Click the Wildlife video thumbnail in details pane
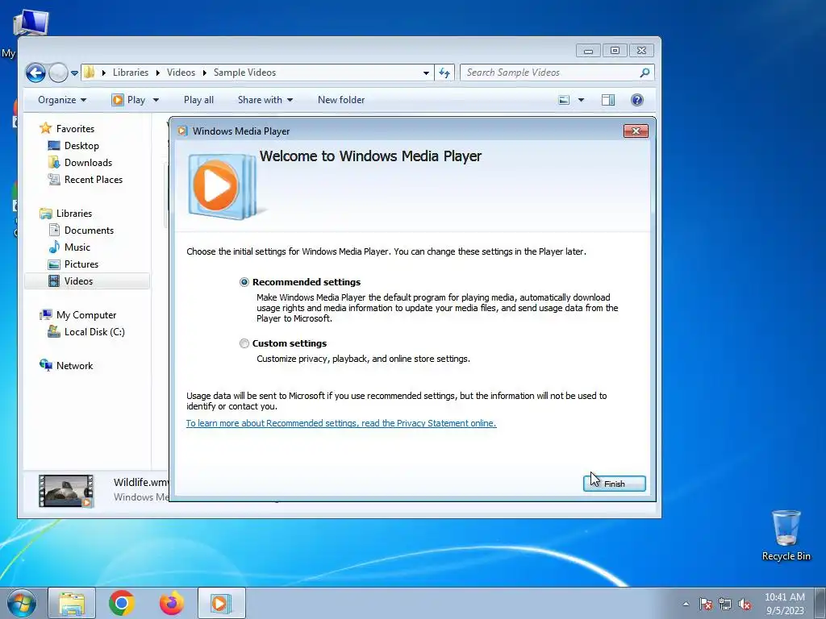The image size is (826, 619). [x=66, y=491]
